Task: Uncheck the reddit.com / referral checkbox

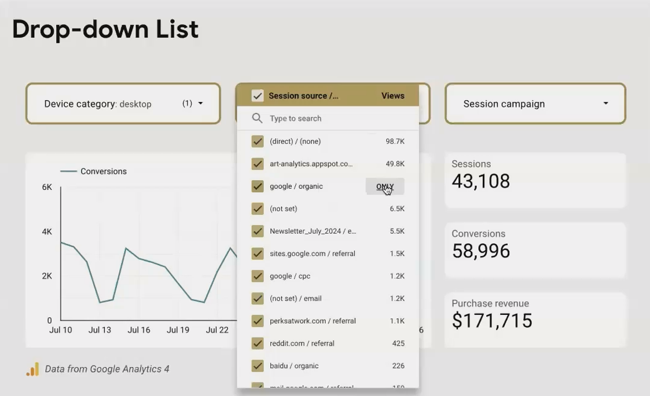Action: (258, 343)
